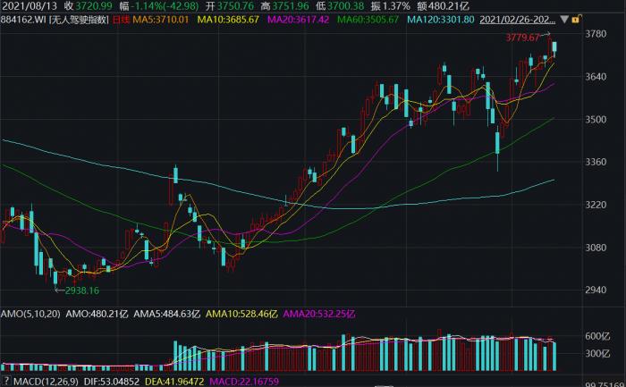
Task: Click the -1.14%(-42.98) change value
Action: click(165, 6)
